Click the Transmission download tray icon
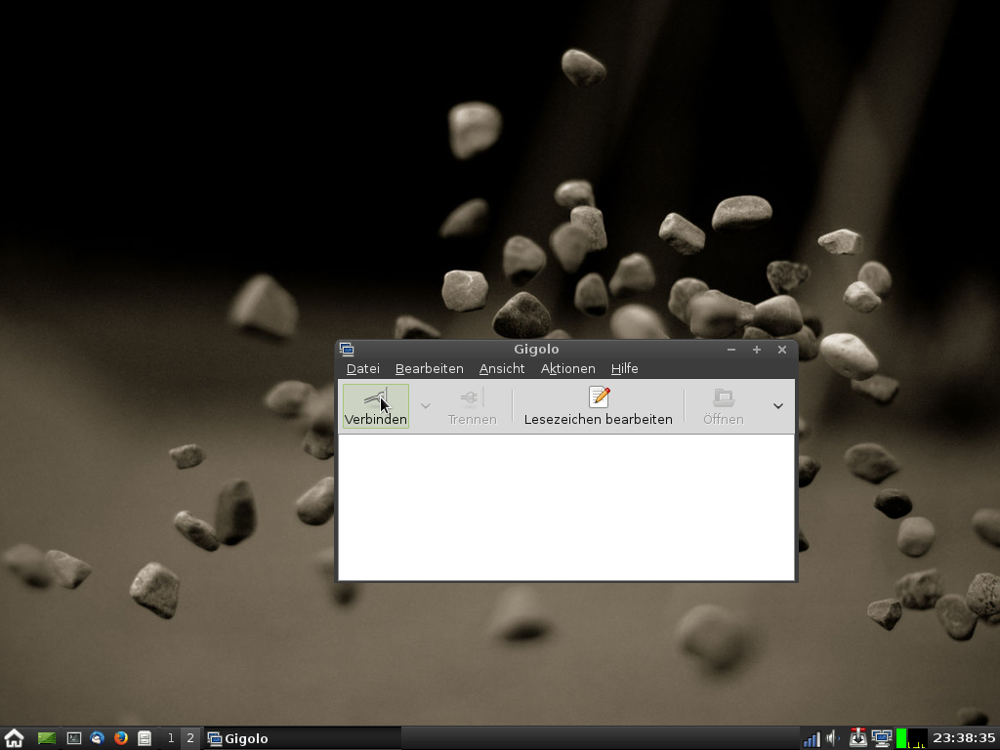Viewport: 1000px width, 750px height. click(858, 738)
